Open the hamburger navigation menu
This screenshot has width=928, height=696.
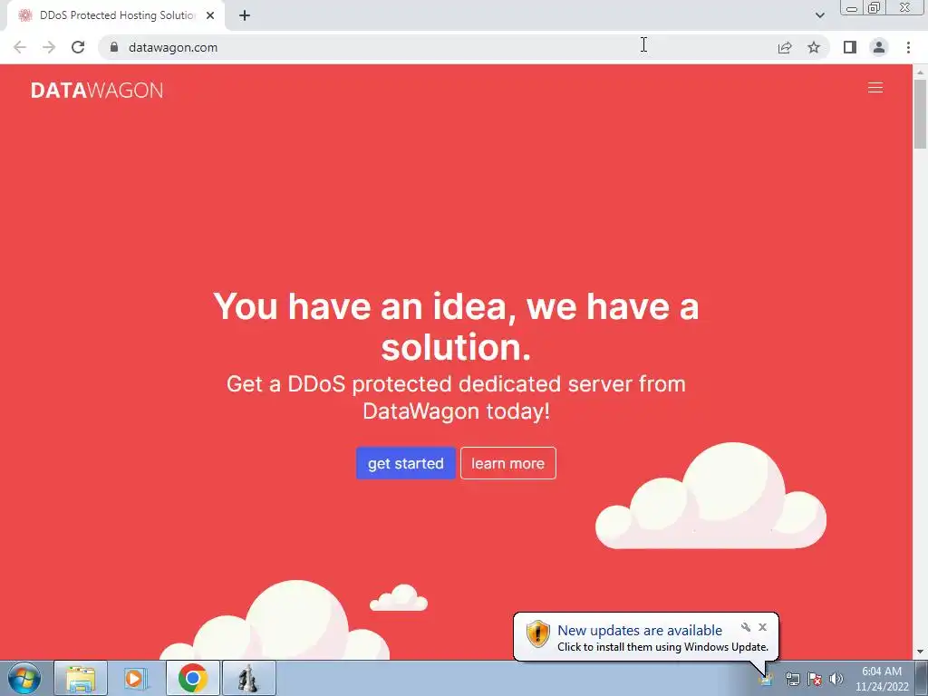[875, 88]
